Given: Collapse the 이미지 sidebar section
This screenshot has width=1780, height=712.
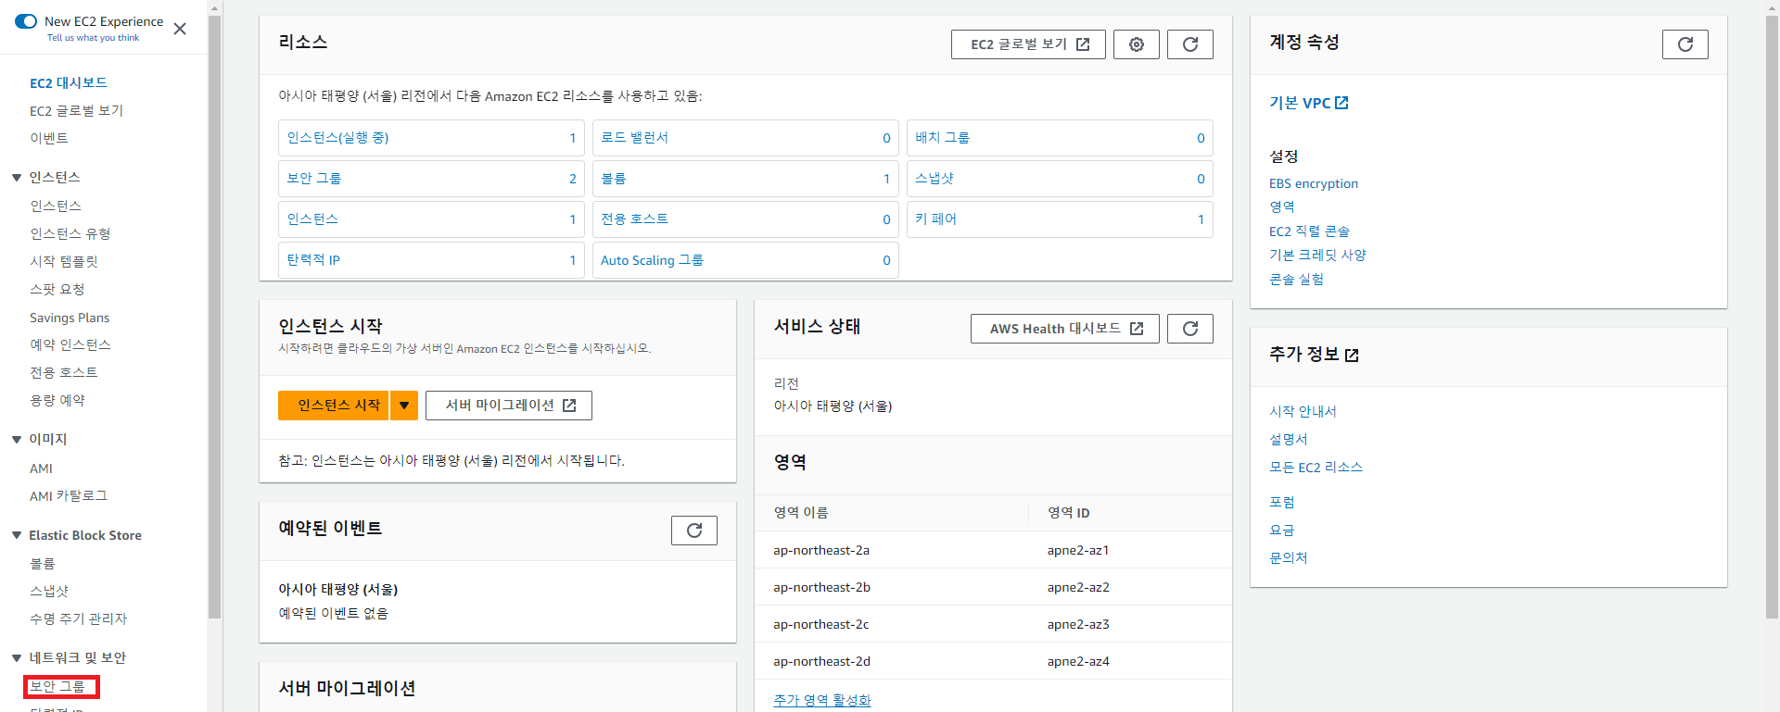Looking at the screenshot, I should point(17,439).
